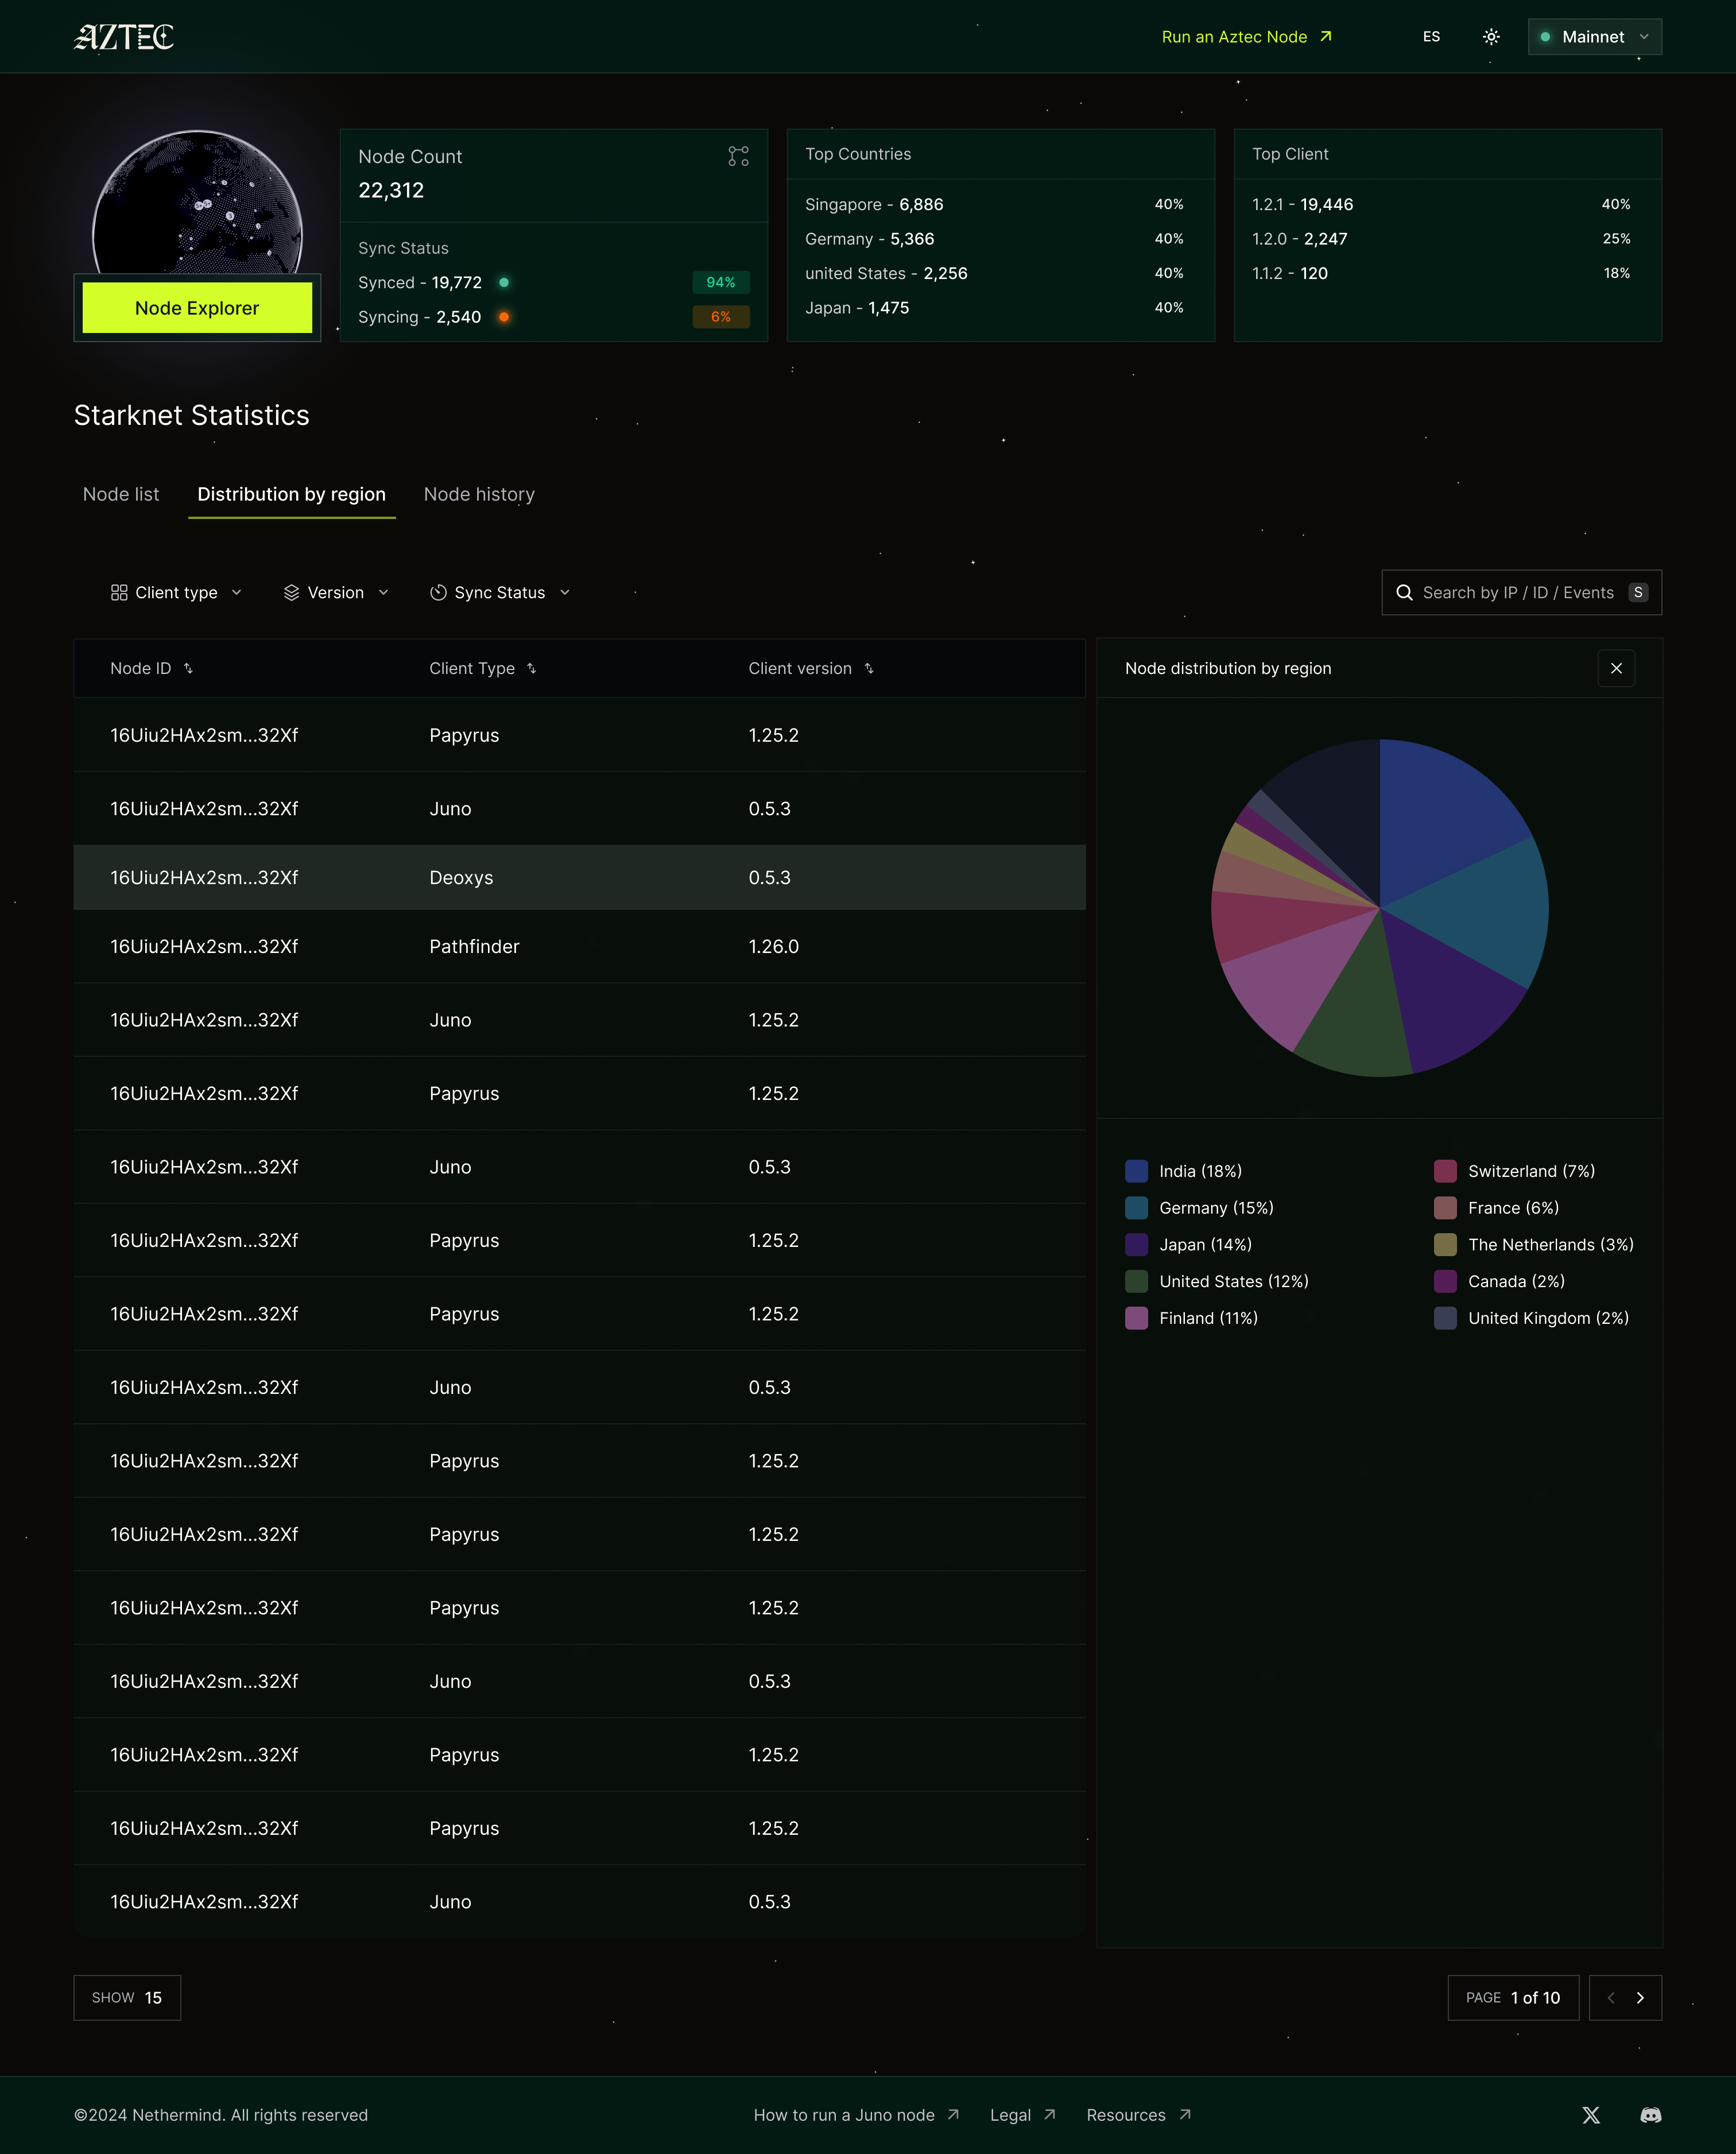Click the Canada (2%) legend swatch
This screenshot has width=1736, height=2154.
[x=1445, y=1281]
